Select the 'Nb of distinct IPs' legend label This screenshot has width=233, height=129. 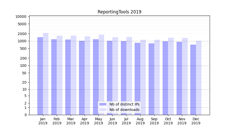coord(124,104)
